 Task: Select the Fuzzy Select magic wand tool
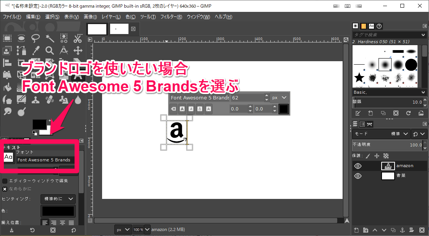point(50,38)
